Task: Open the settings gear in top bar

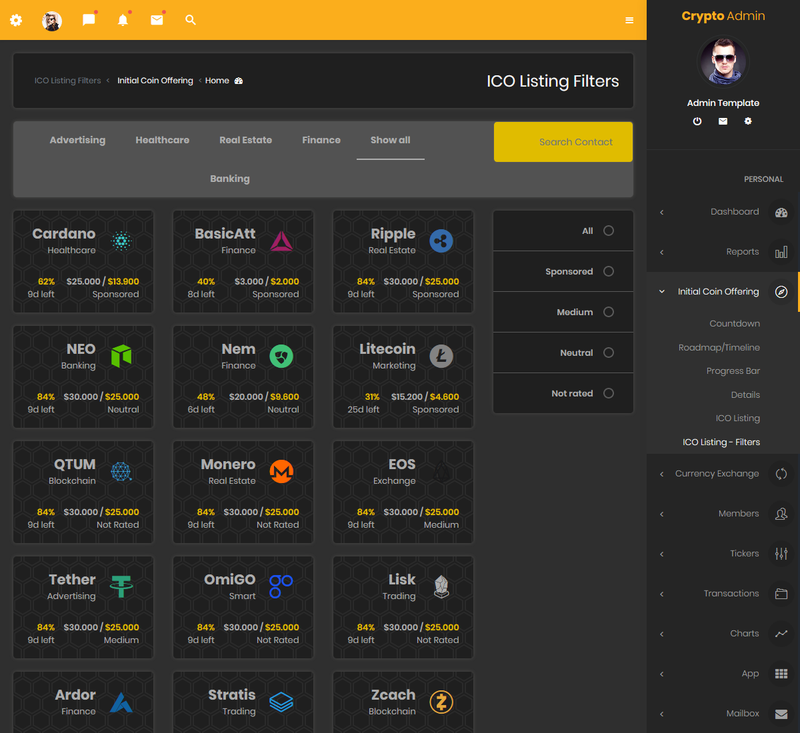Action: click(x=16, y=20)
